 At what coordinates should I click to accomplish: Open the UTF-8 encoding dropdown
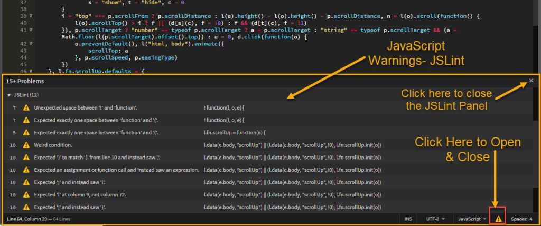(x=435, y=218)
